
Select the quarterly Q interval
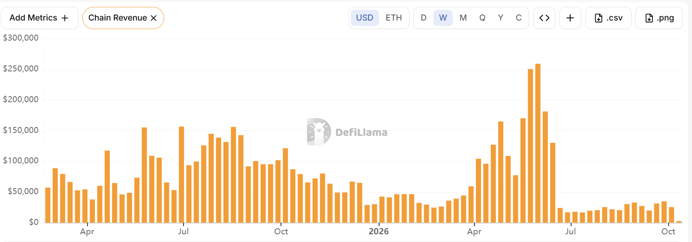[482, 18]
